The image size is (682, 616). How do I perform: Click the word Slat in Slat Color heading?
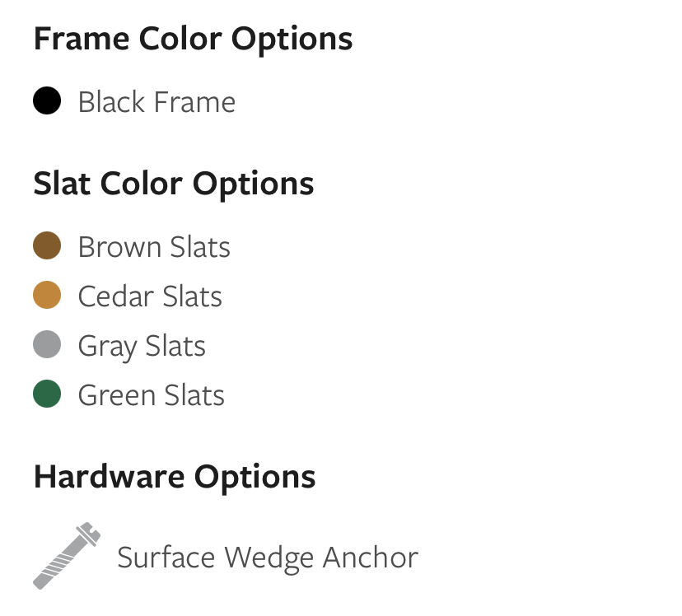(x=62, y=184)
